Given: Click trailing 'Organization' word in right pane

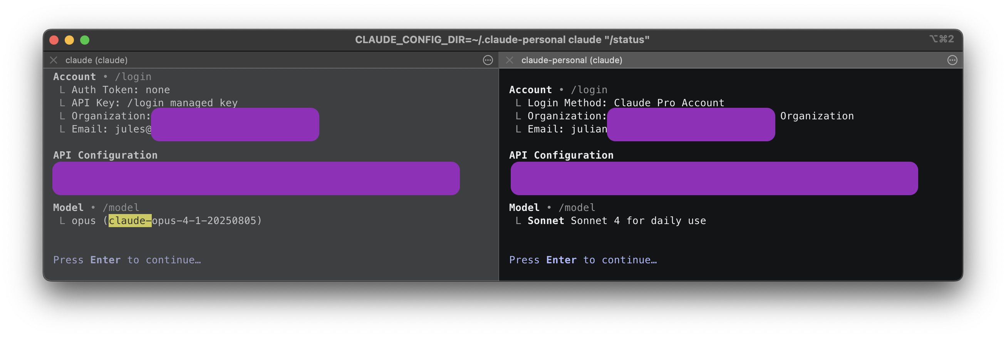Looking at the screenshot, I should click(817, 116).
